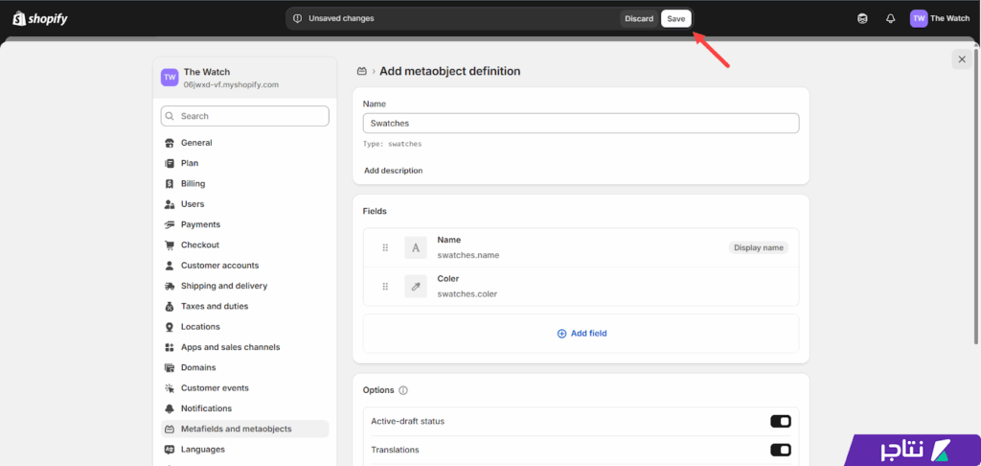
Task: Expand Add description section
Action: point(393,171)
